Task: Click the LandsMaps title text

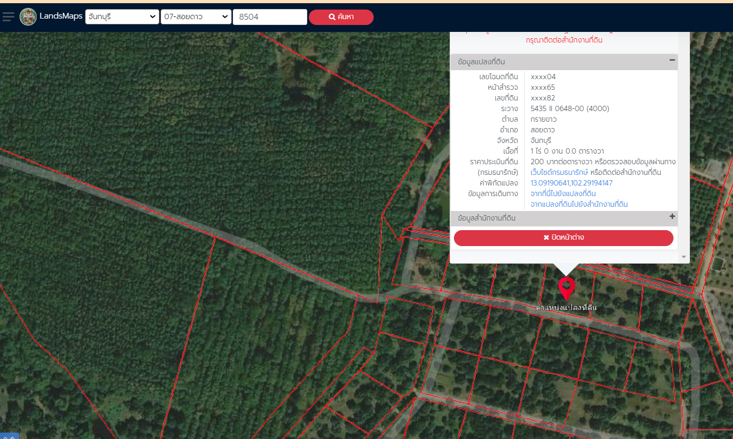Action: [61, 16]
